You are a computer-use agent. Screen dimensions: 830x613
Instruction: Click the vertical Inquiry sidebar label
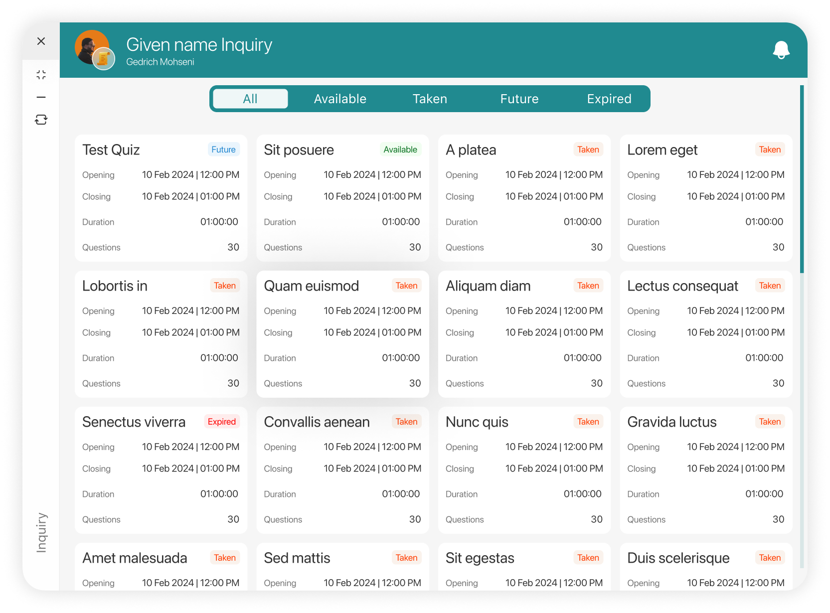click(x=41, y=532)
